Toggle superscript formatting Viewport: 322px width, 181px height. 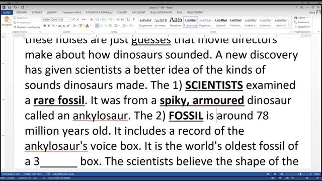point(68,26)
